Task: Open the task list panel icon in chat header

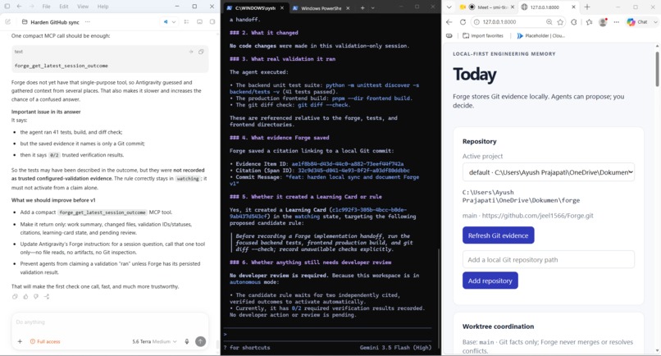Action: coord(186,22)
